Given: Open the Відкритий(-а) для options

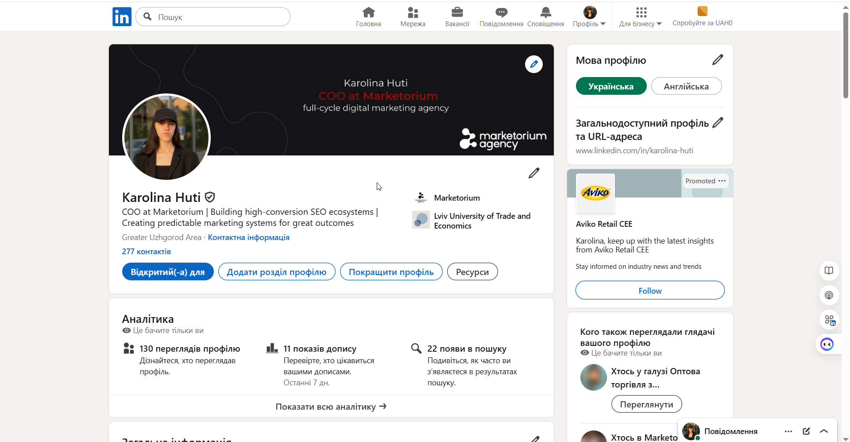Looking at the screenshot, I should click(168, 272).
